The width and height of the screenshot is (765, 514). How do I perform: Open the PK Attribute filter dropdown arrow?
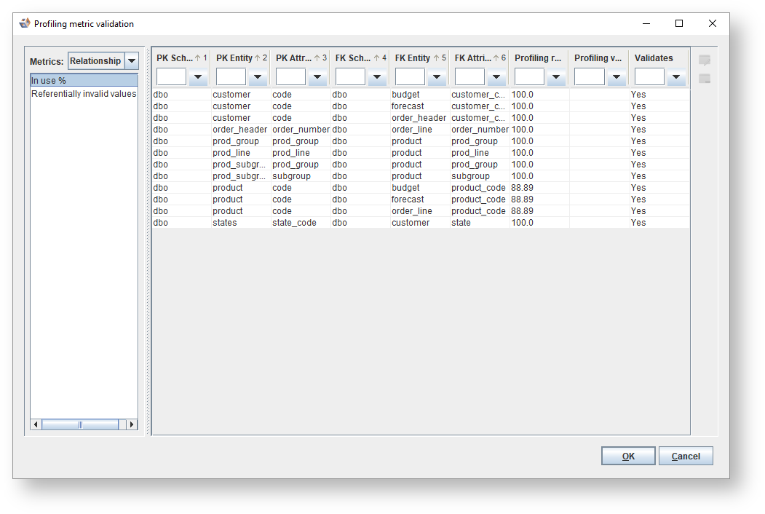(317, 76)
